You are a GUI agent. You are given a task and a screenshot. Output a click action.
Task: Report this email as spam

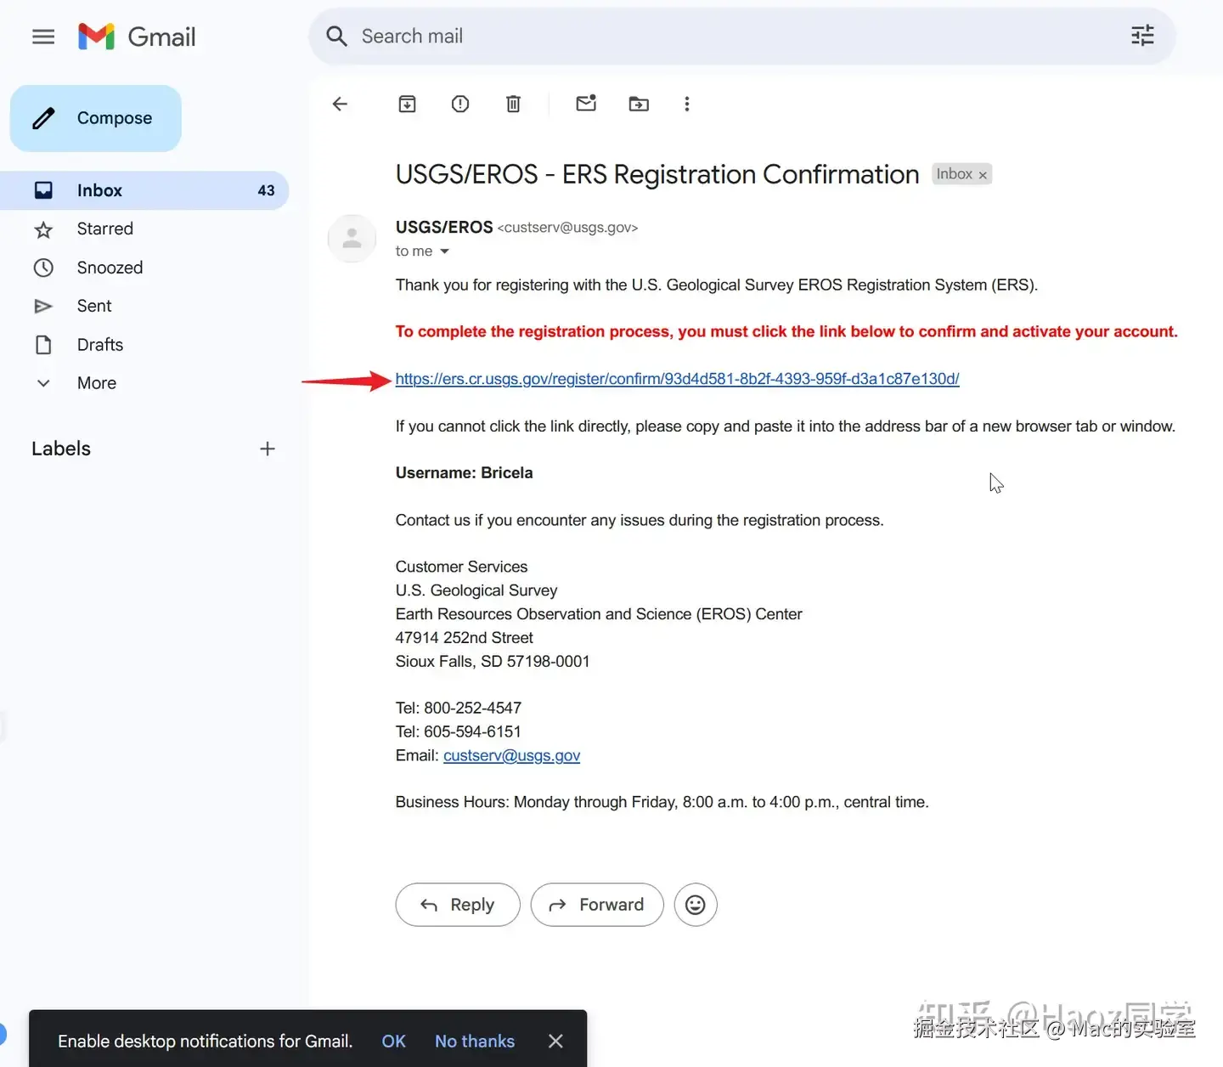(460, 104)
